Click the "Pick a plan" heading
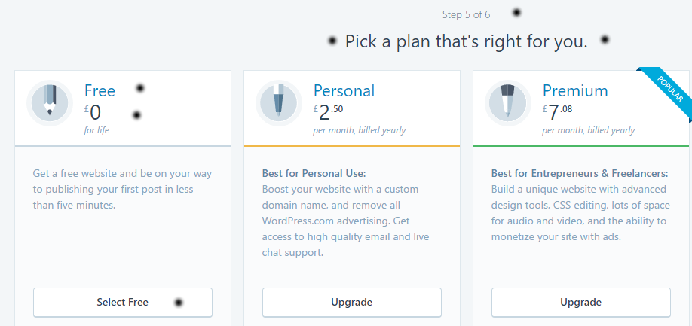 [466, 41]
